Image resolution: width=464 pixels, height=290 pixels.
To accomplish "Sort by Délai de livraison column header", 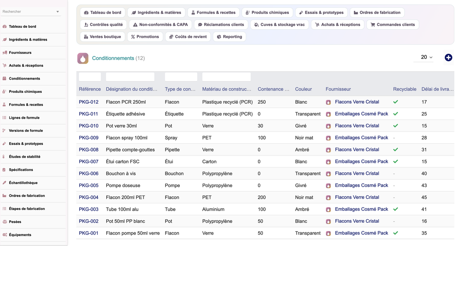I will pos(437,89).
